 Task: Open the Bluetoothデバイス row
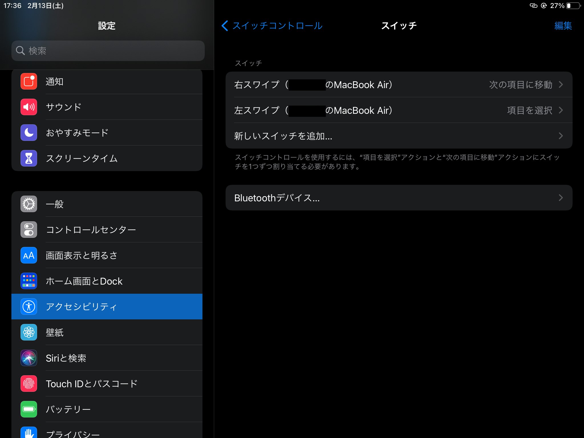pyautogui.click(x=399, y=198)
